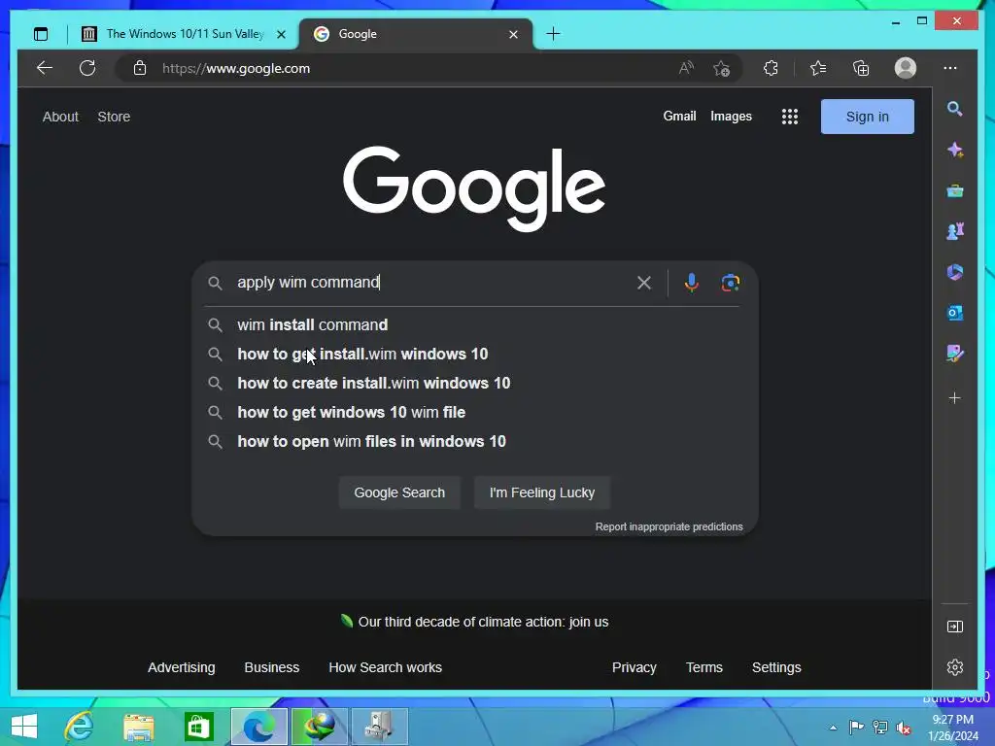Choose suggestion 'how to get windows 10 wim file'
Viewport: 995px width, 746px height.
pyautogui.click(x=472, y=412)
